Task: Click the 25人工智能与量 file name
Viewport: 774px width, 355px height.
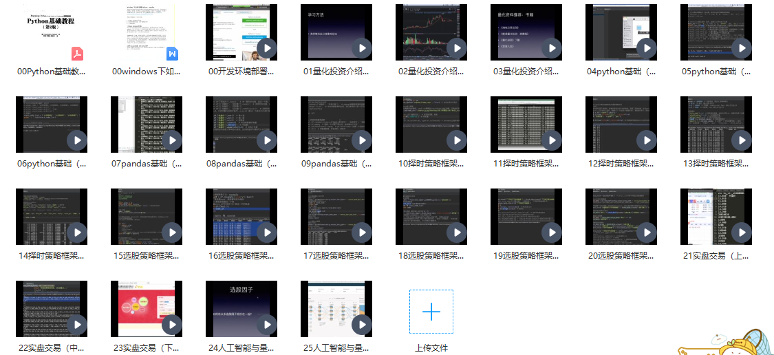Action: (x=336, y=348)
